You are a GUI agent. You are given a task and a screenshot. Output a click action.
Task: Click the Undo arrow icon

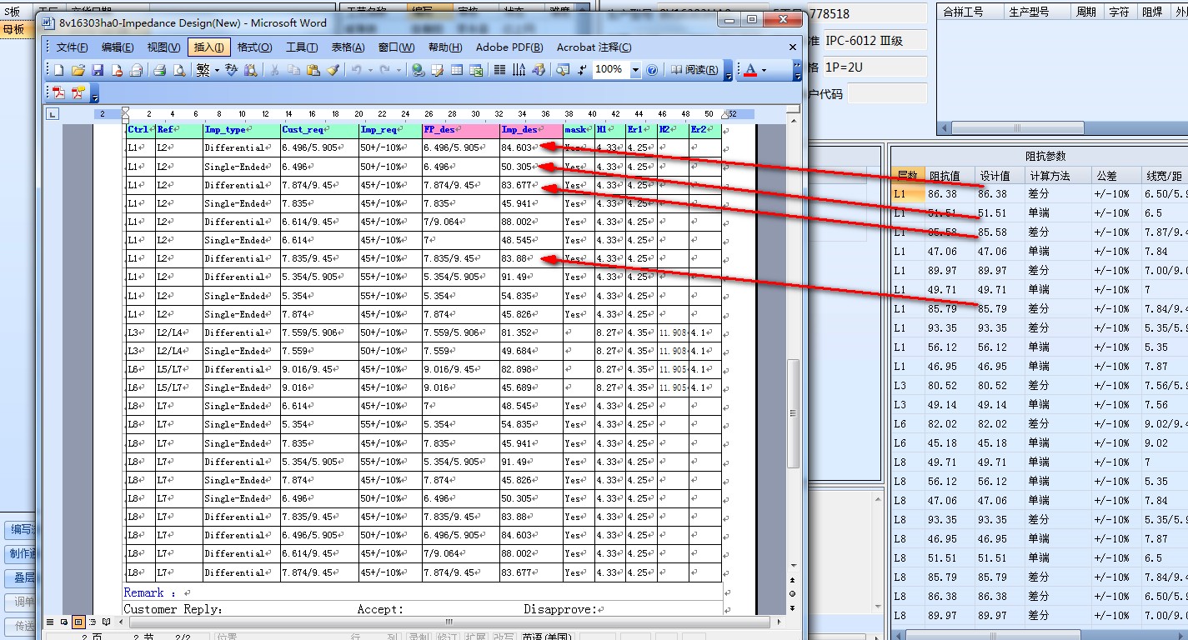coord(356,70)
